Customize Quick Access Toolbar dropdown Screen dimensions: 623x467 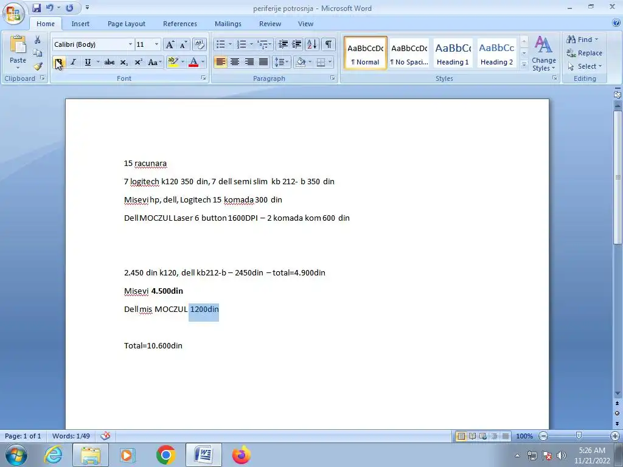[x=87, y=8]
